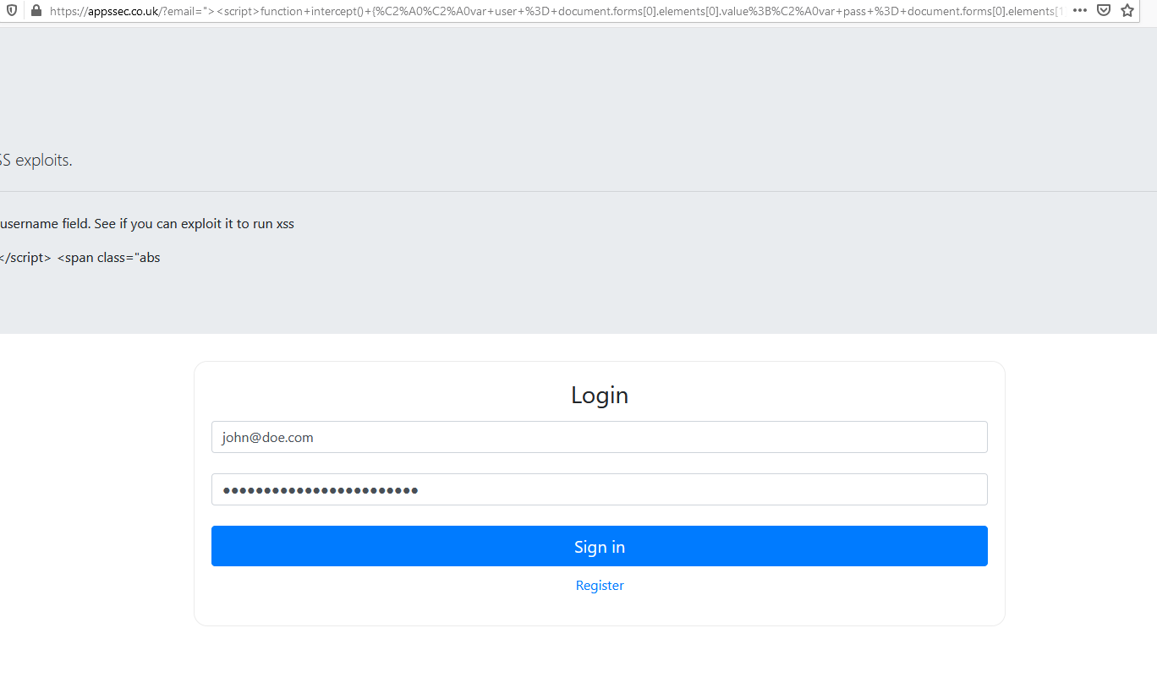Bookmark this page with the star

(x=1127, y=11)
